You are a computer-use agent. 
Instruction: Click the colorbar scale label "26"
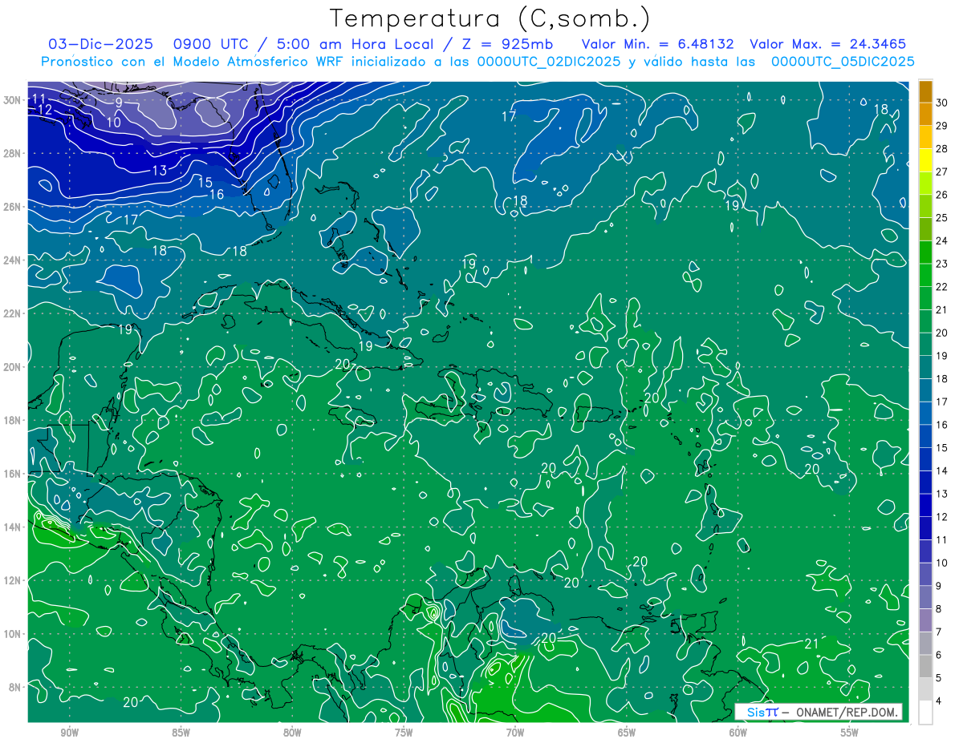pos(942,195)
